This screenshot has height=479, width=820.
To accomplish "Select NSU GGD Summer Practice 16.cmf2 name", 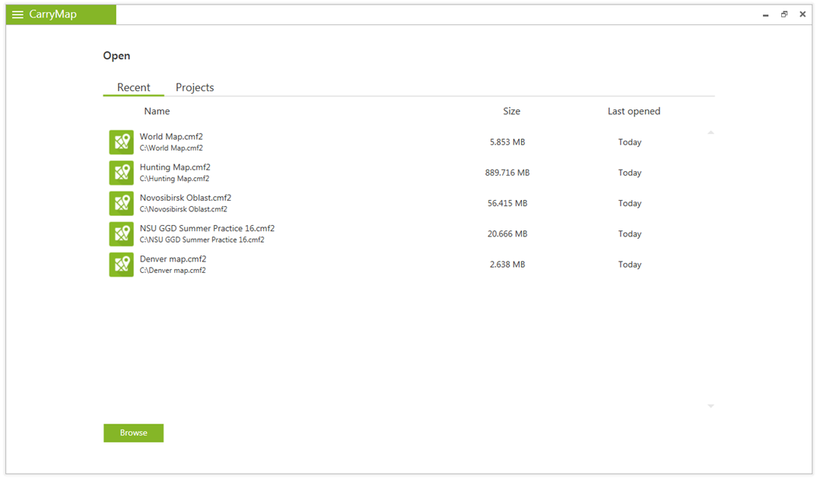I will (207, 229).
